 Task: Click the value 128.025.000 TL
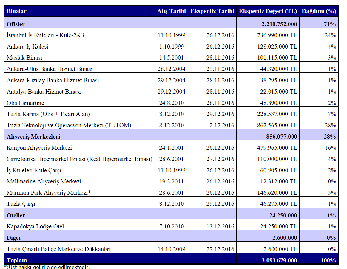pyautogui.click(x=277, y=47)
